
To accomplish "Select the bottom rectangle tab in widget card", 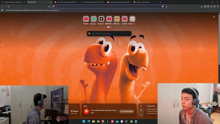I will tap(141, 115).
